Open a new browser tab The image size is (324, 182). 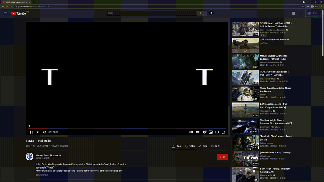(x=34, y=2)
